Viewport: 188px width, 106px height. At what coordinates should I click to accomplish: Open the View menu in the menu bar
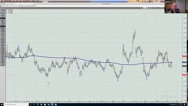[x=20, y=1]
